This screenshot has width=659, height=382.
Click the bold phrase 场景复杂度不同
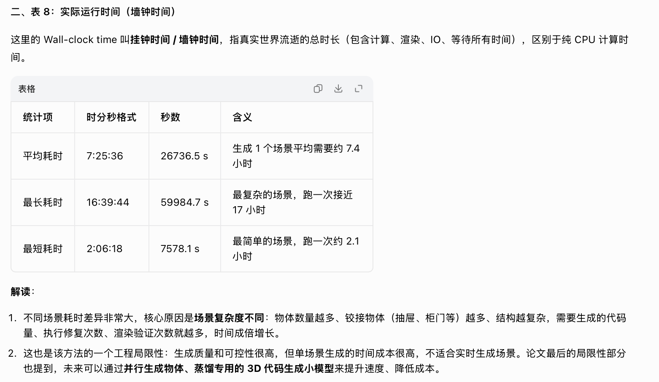(229, 317)
